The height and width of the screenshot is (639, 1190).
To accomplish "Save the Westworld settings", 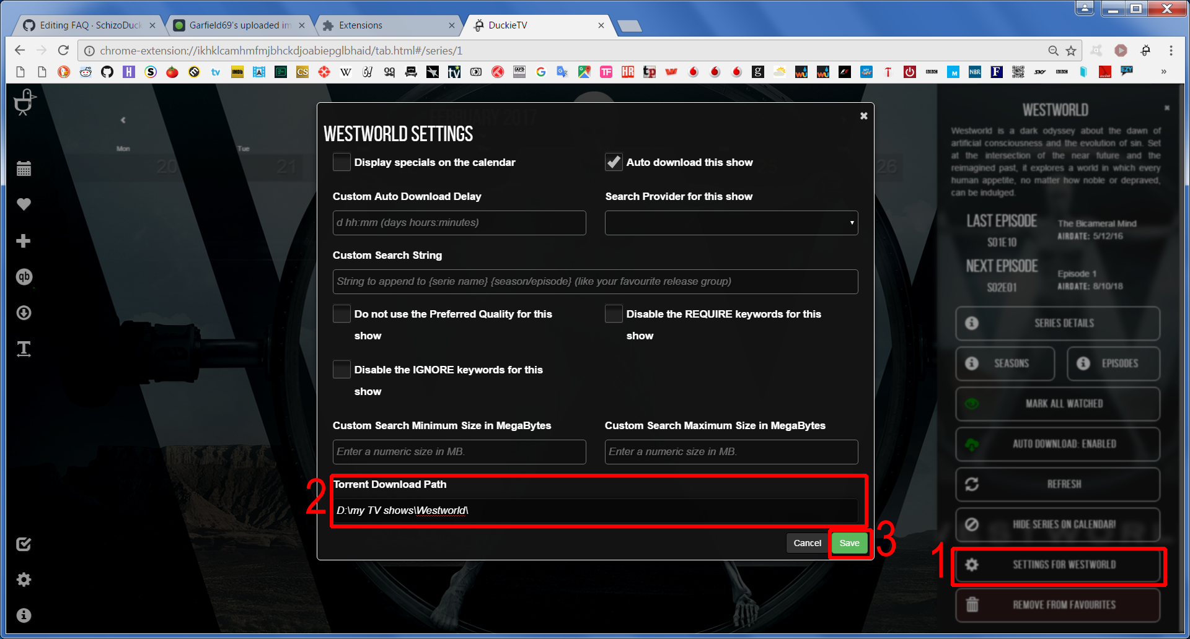I will [x=849, y=543].
